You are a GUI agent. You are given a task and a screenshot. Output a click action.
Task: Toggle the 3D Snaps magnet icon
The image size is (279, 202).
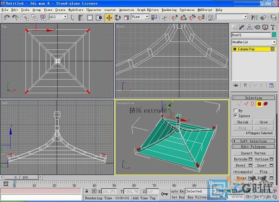(174, 18)
